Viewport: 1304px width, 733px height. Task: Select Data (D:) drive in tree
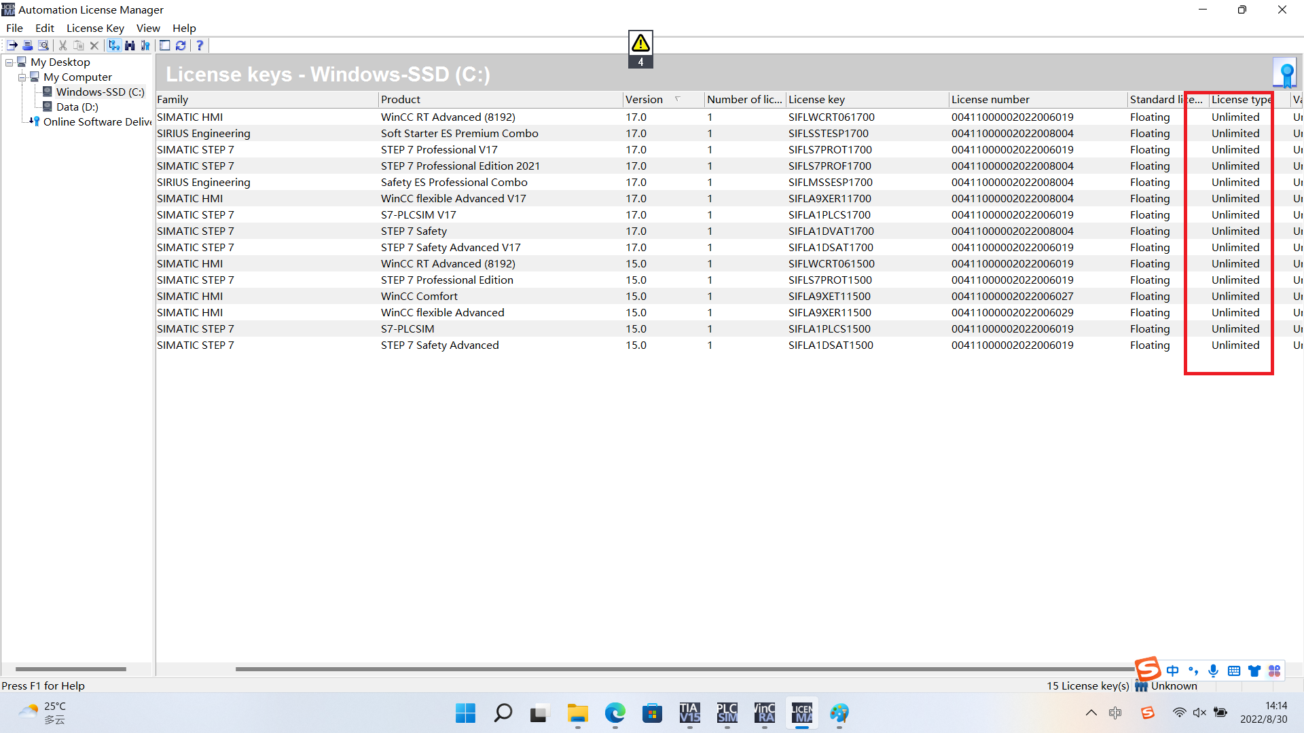click(77, 107)
